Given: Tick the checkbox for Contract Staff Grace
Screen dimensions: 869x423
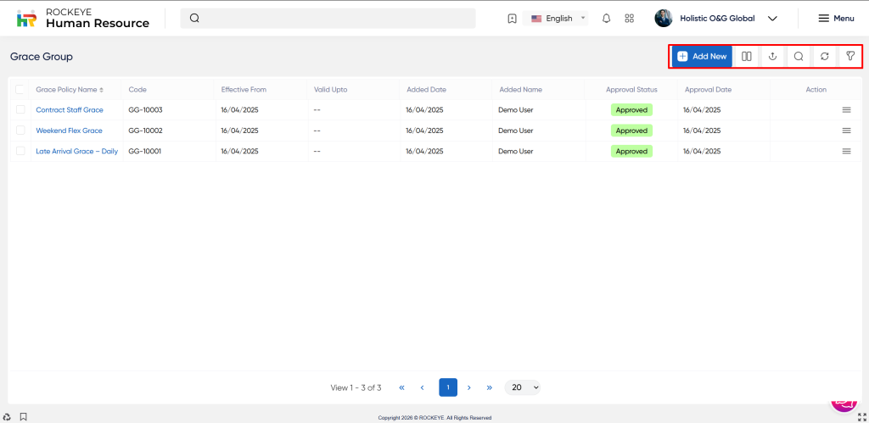Looking at the screenshot, I should pyautogui.click(x=20, y=110).
